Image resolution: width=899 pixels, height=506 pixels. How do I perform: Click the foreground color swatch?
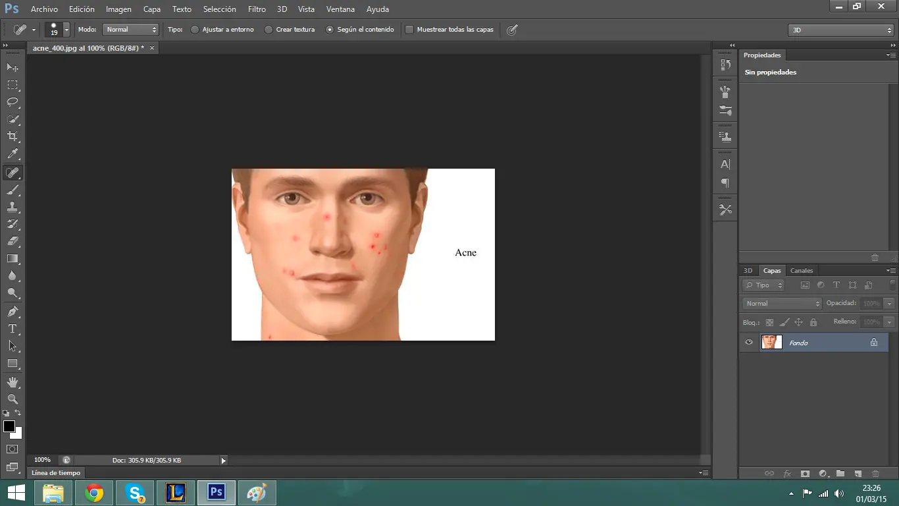[x=9, y=426]
